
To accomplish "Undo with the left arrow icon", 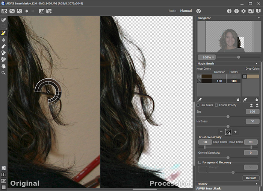I will point(27,11).
